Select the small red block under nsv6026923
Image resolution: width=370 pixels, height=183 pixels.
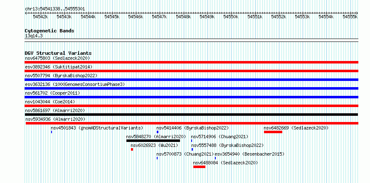click(132, 149)
